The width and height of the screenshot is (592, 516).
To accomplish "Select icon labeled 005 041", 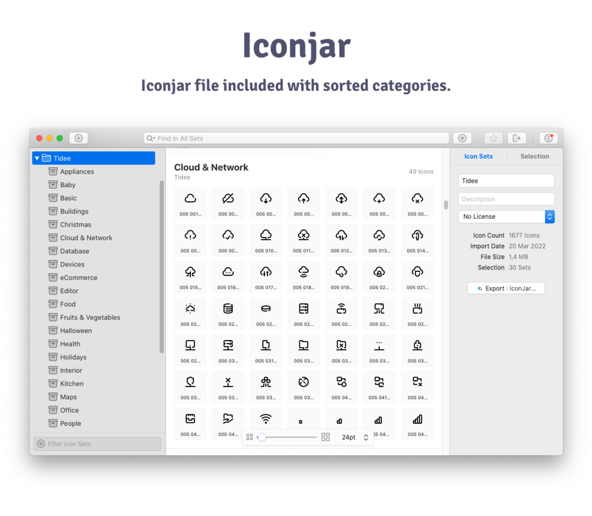I will pyautogui.click(x=379, y=387).
